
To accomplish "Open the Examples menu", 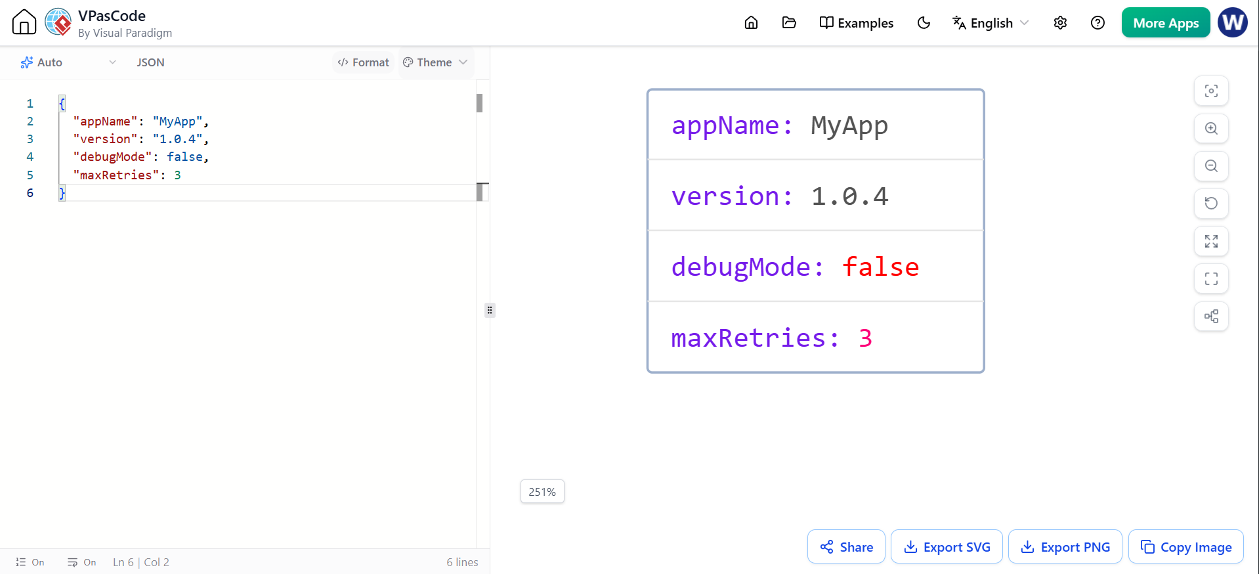I will point(857,23).
